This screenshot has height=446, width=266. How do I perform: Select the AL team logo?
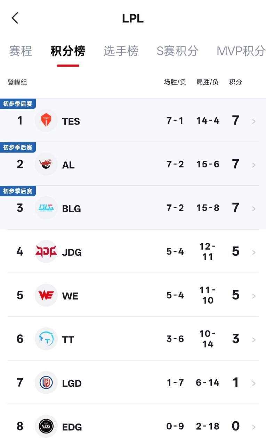(46, 164)
